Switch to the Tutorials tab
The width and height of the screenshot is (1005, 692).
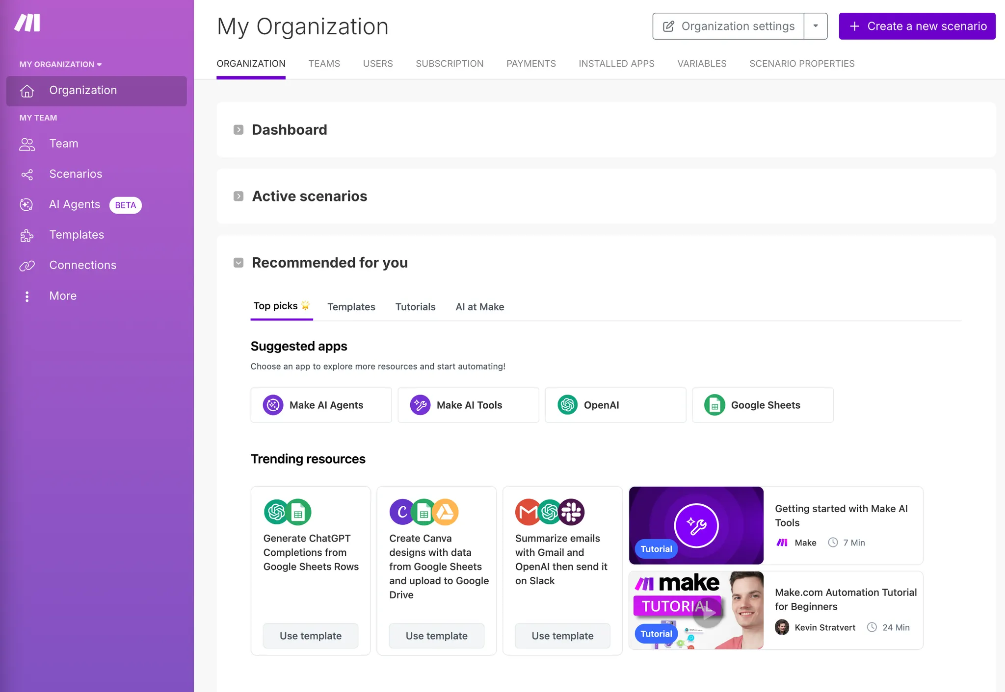[415, 307]
